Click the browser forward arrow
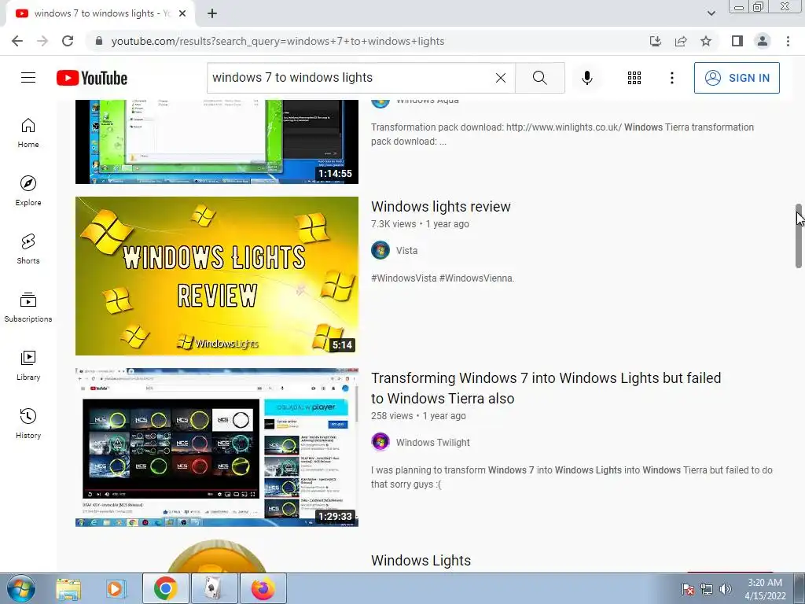The image size is (805, 604). point(42,41)
